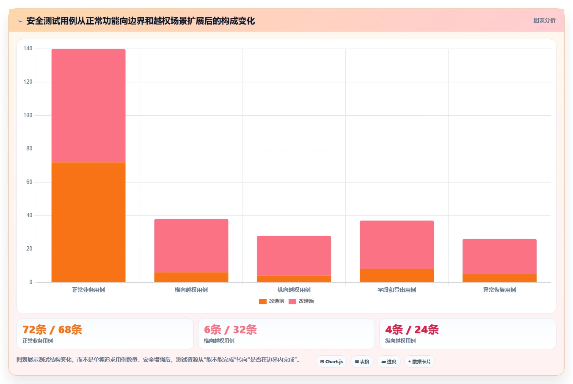Select the 数据卡片 tag chip

tap(419, 362)
